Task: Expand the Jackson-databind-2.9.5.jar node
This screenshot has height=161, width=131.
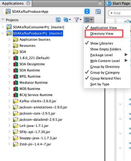Action: point(9,119)
